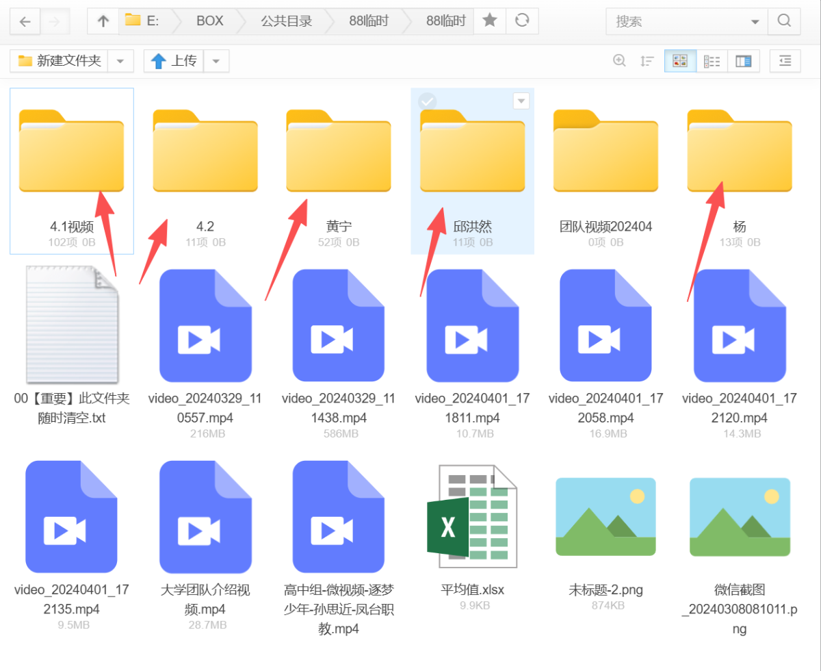
Task: Click 新建文件夹 button
Action: 60,61
